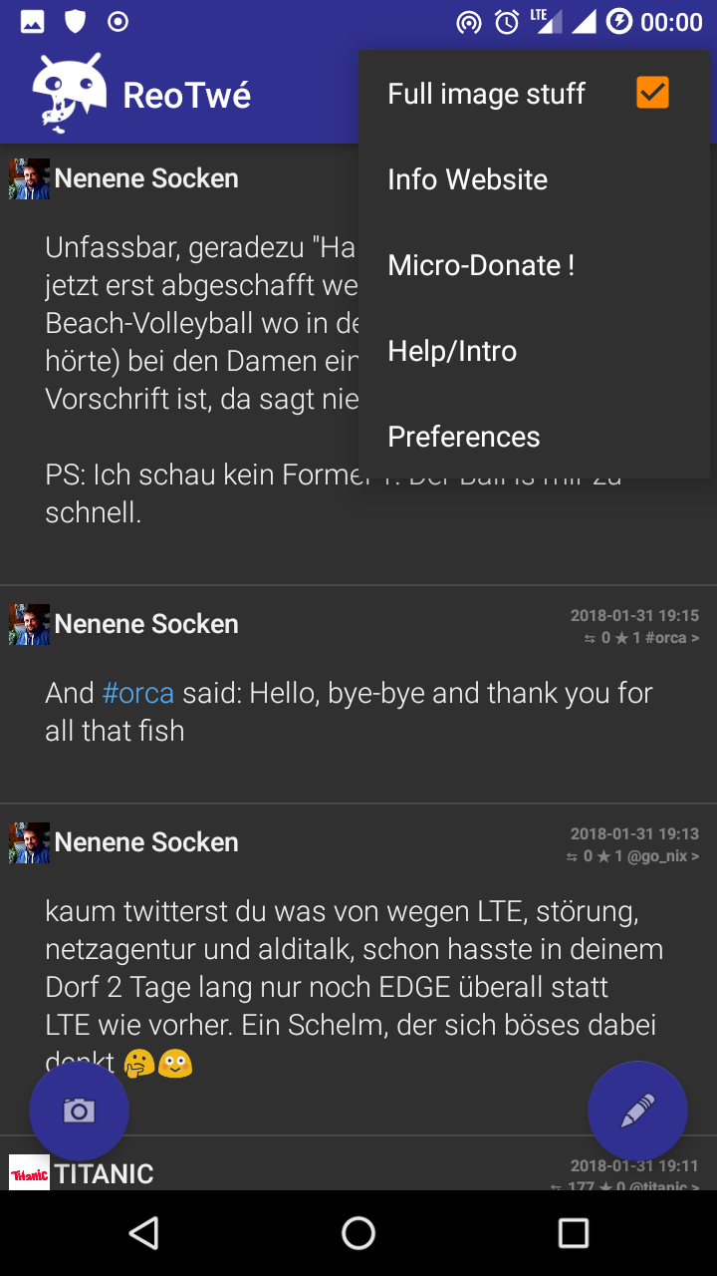
Task: Open the camera floating button
Action: click(79, 1111)
